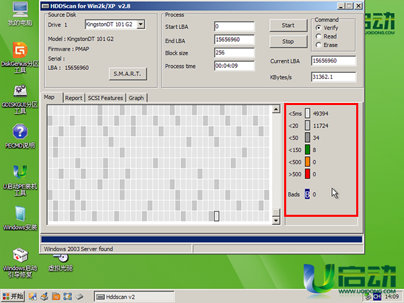Image resolution: width=404 pixels, height=303 pixels.
Task: Click the CH language indicator in tray
Action: click(x=376, y=296)
